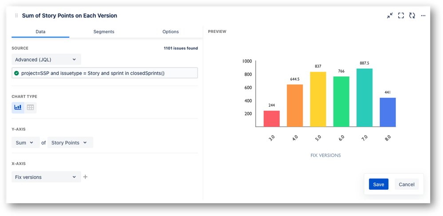The height and width of the screenshot is (216, 443).
Task: Select the bar chart type icon
Action: 18,108
